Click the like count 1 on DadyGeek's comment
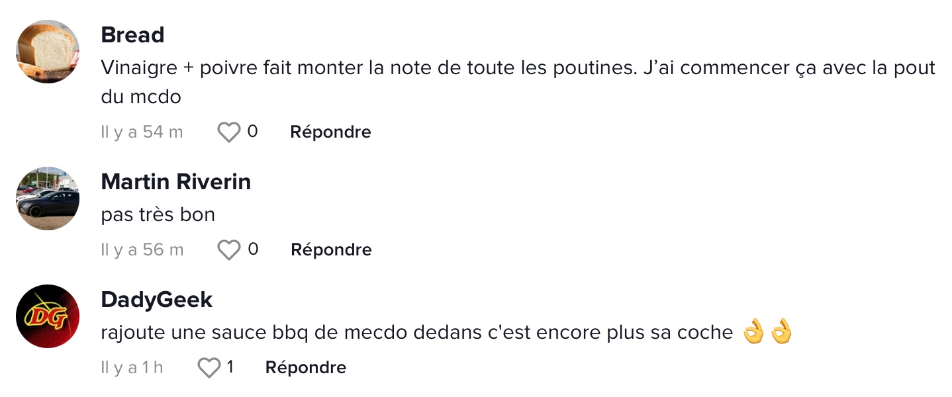952x397 pixels. pos(230,367)
